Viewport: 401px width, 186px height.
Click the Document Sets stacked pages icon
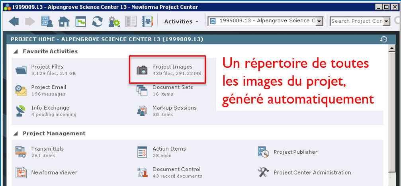[x=142, y=90]
